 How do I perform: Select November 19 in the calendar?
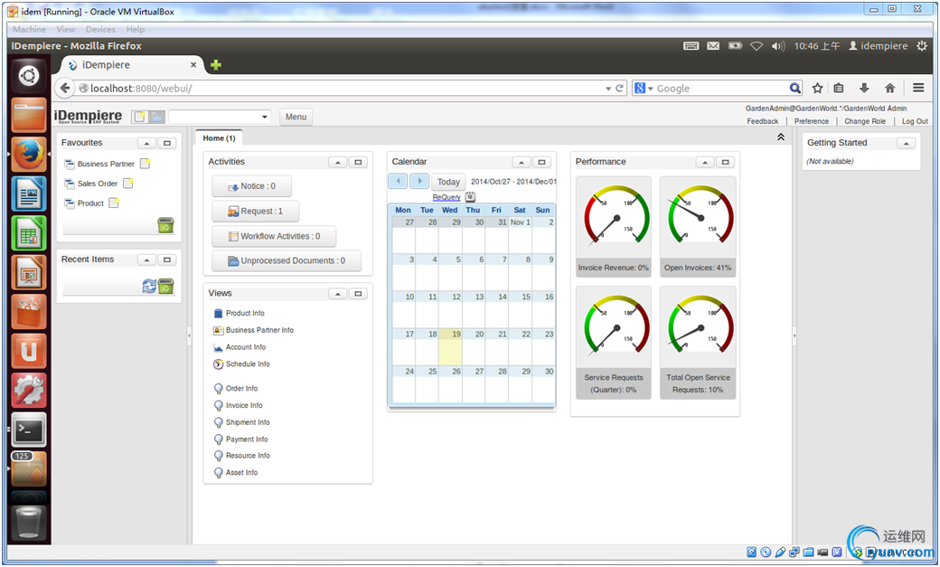(450, 346)
